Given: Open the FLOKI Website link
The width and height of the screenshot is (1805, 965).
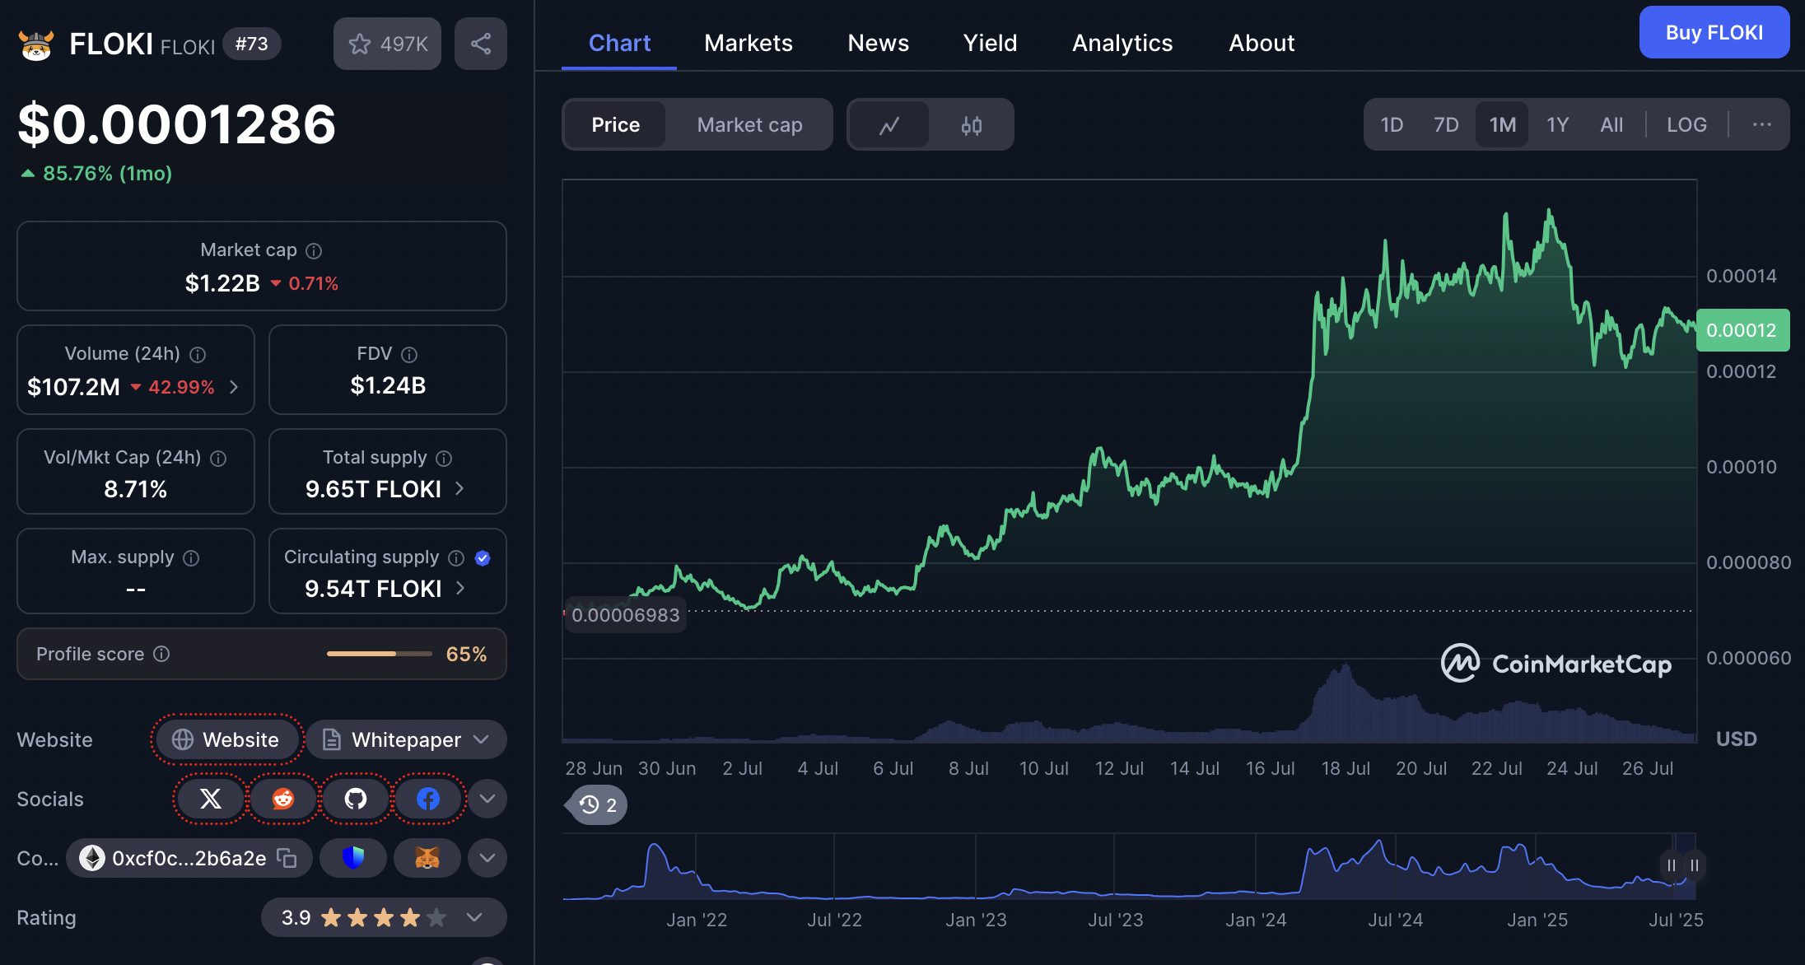Looking at the screenshot, I should tap(226, 739).
